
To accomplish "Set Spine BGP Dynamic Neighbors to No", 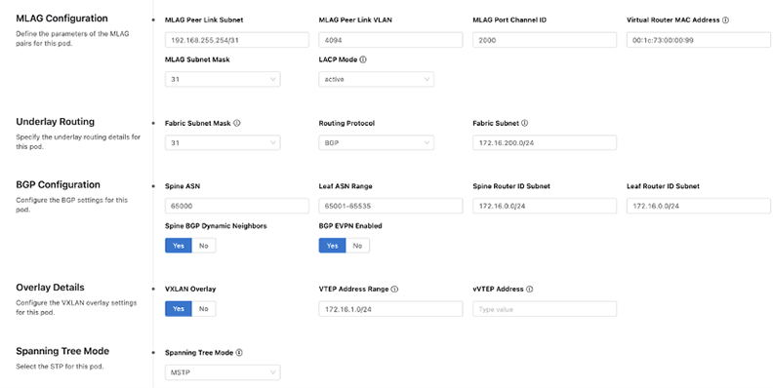I will coord(204,246).
